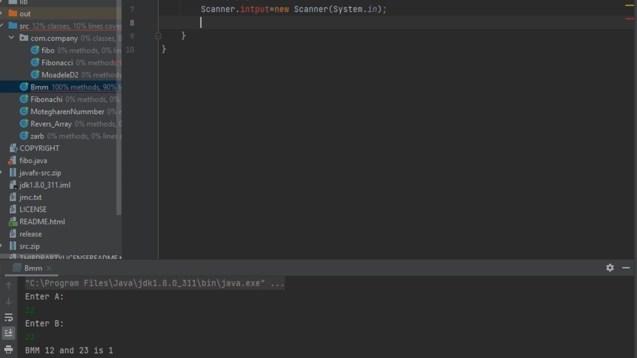Expand the src.zip archive node
637x358 pixels.
[2, 246]
